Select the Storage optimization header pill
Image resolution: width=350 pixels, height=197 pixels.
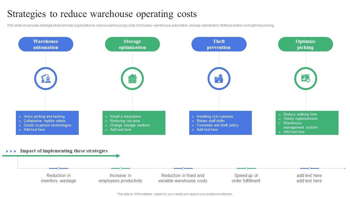coord(132,44)
